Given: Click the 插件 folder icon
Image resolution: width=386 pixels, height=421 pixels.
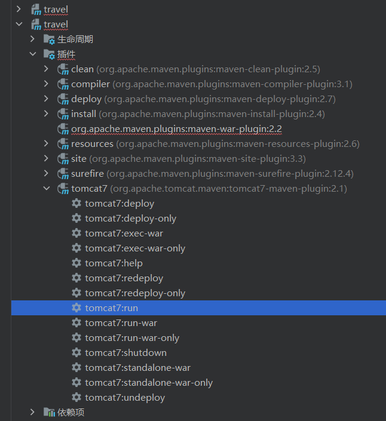Looking at the screenshot, I should [49, 54].
